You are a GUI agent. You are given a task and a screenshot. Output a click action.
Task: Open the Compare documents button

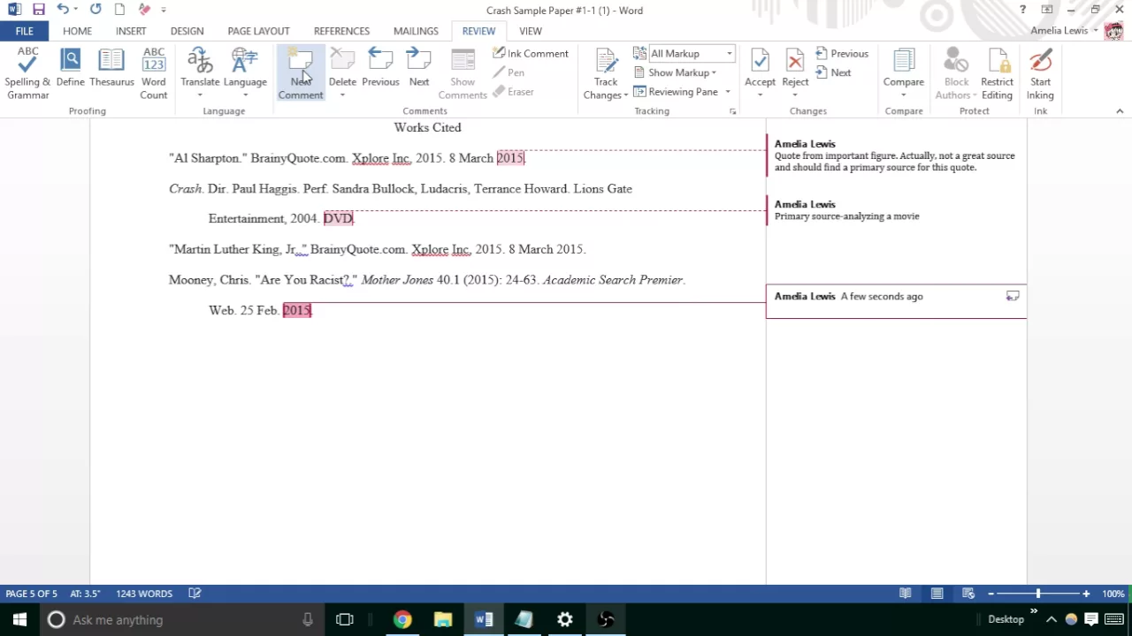pyautogui.click(x=904, y=74)
